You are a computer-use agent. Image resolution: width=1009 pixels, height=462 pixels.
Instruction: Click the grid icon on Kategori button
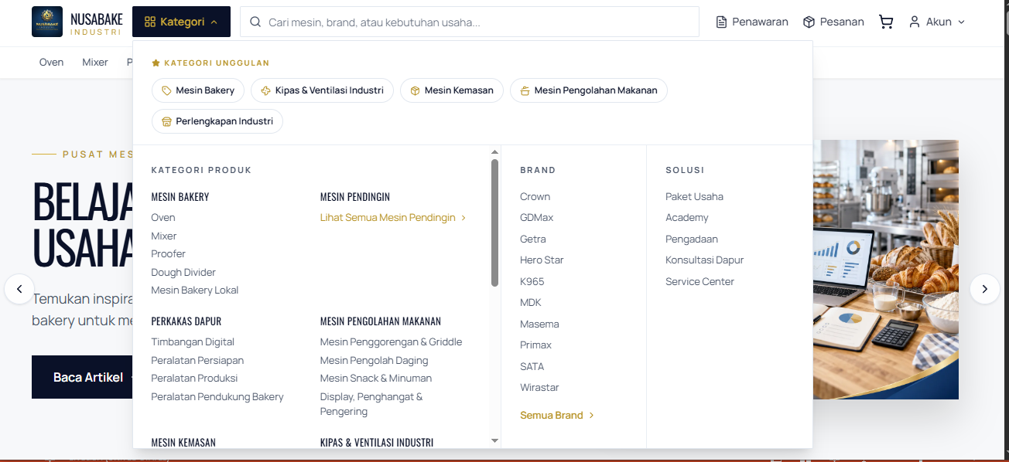pos(150,22)
